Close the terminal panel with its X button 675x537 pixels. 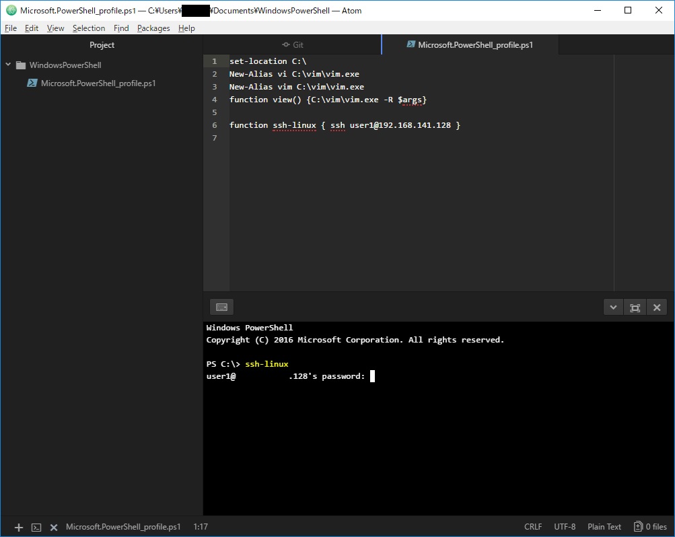click(x=657, y=307)
